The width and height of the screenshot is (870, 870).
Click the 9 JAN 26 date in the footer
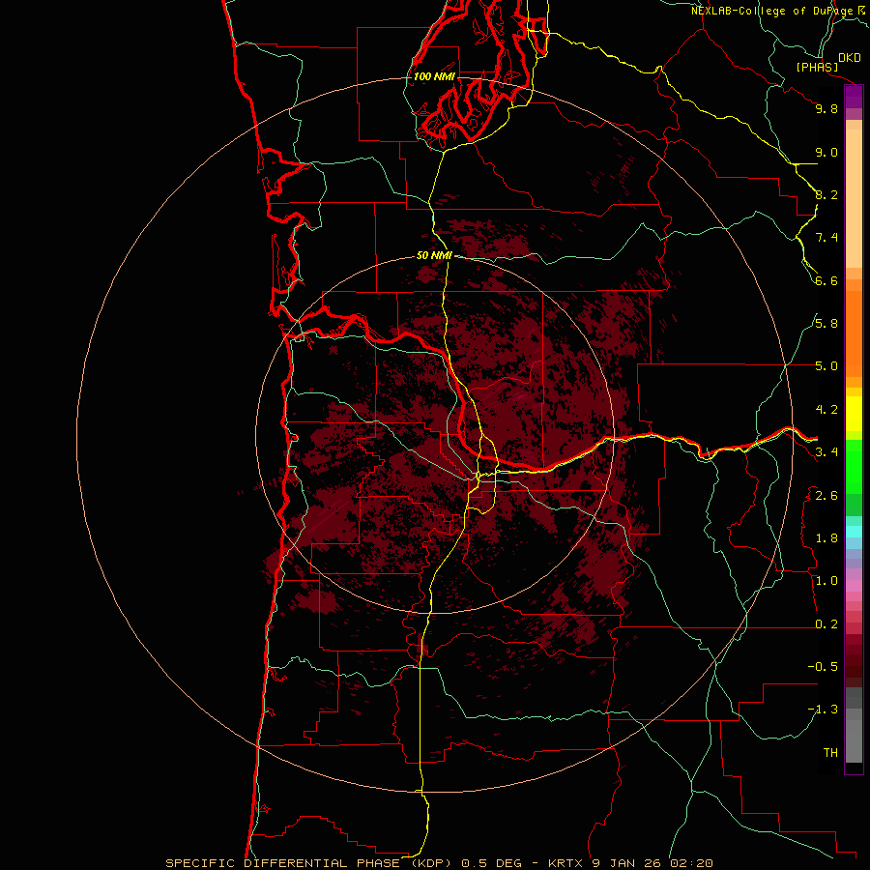627,863
